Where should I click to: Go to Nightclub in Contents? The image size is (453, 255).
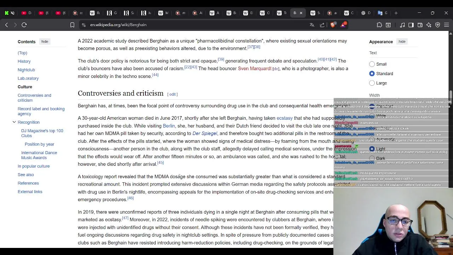coord(26,70)
